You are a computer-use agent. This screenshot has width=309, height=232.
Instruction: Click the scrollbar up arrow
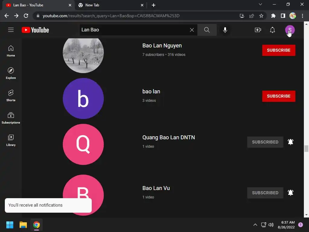coord(306,24)
